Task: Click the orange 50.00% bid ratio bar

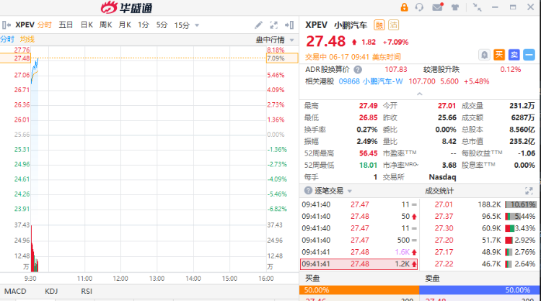Action: [x=359, y=290]
